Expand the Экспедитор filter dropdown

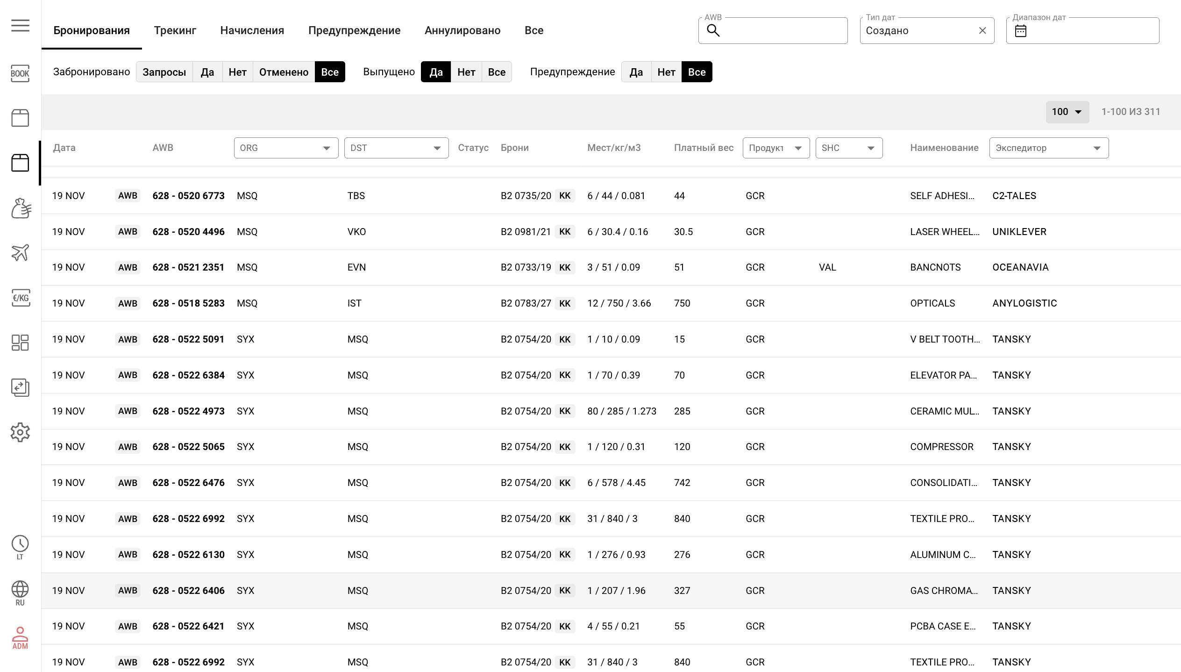pyautogui.click(x=1097, y=148)
